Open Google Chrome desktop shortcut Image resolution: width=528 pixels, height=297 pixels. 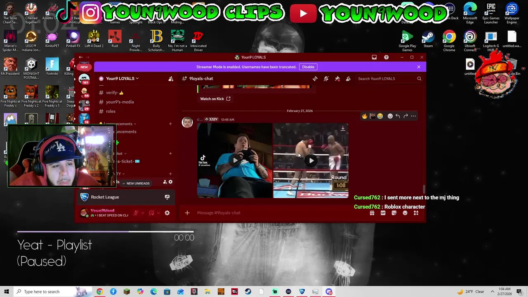449,41
